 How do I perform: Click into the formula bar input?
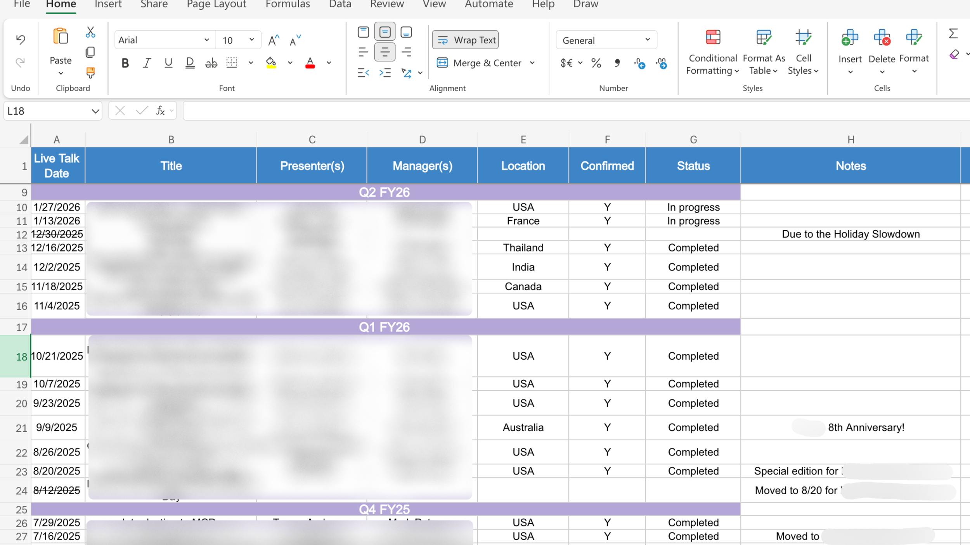click(574, 111)
